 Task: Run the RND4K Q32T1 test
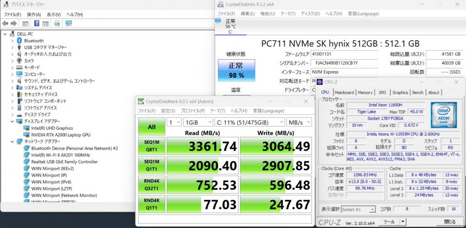click(x=151, y=184)
